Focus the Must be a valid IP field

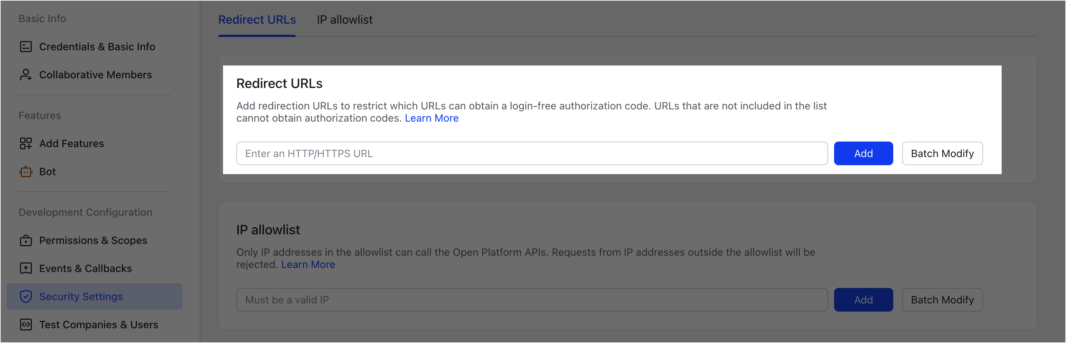(x=532, y=300)
